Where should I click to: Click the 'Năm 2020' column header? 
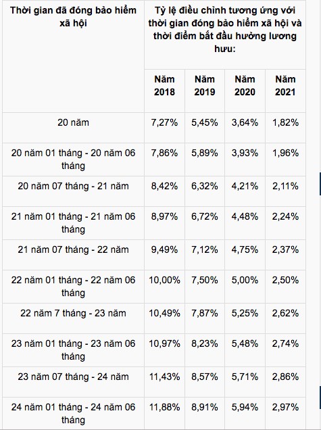(245, 86)
